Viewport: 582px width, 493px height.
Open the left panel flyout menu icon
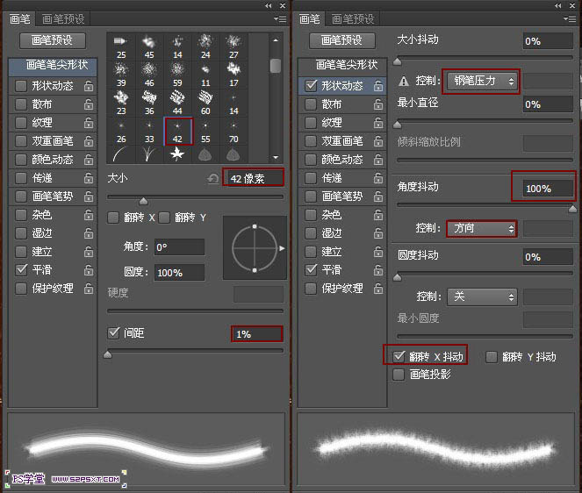[280, 18]
